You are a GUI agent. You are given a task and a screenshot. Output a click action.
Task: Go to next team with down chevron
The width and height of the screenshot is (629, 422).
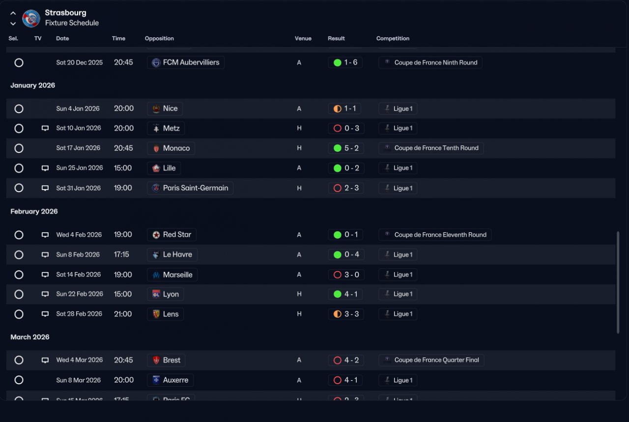[13, 23]
